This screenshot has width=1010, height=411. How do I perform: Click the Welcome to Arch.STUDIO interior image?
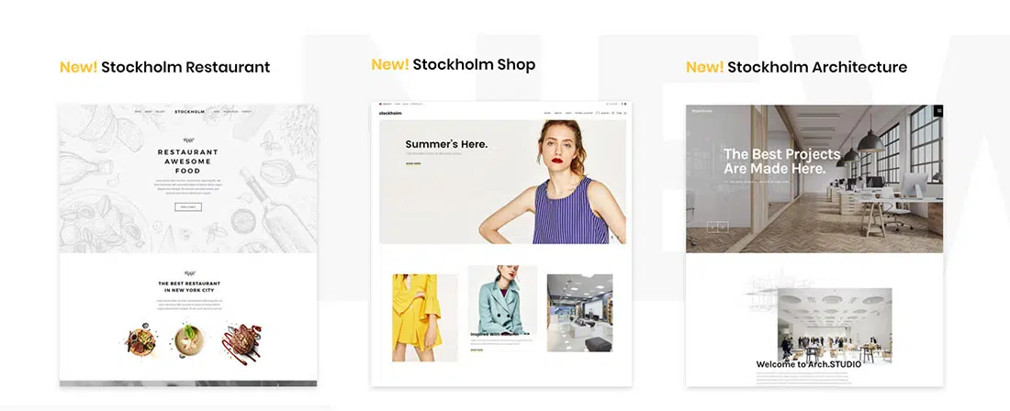835,325
